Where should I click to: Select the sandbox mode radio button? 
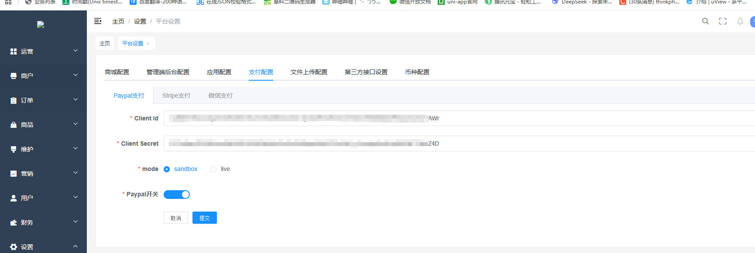coord(167,169)
